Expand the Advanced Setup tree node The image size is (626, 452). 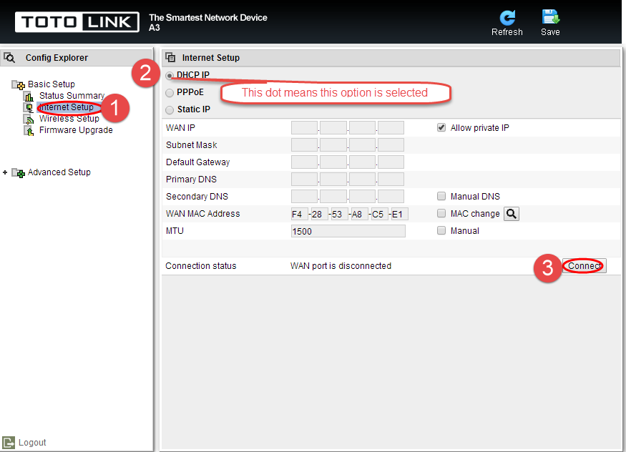click(x=5, y=172)
